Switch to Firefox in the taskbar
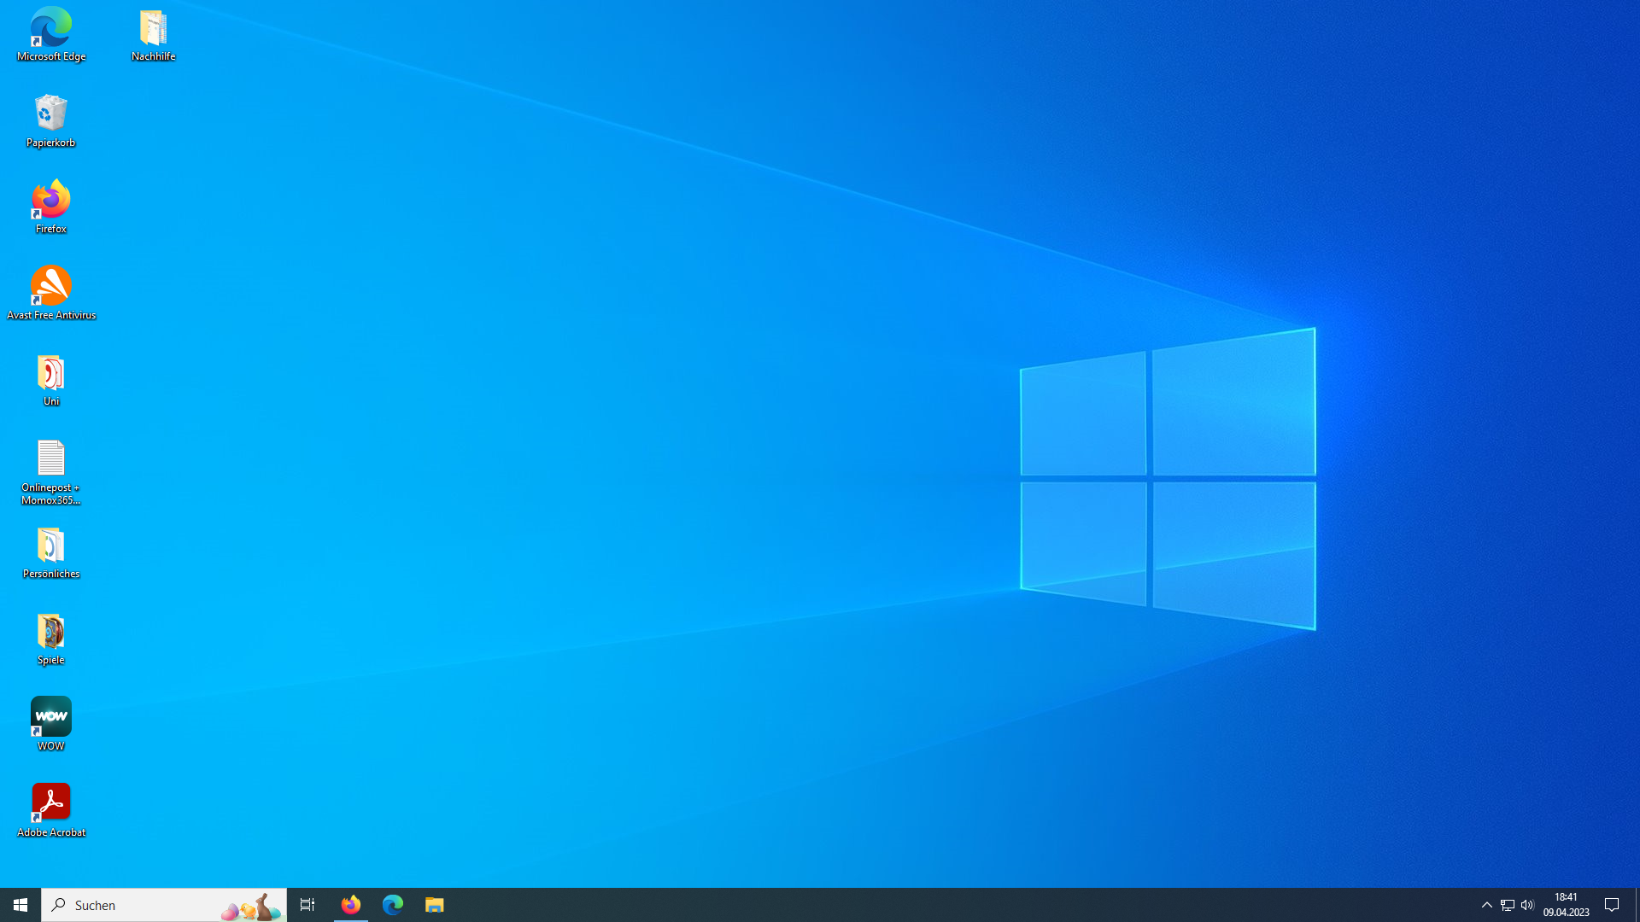 351,905
